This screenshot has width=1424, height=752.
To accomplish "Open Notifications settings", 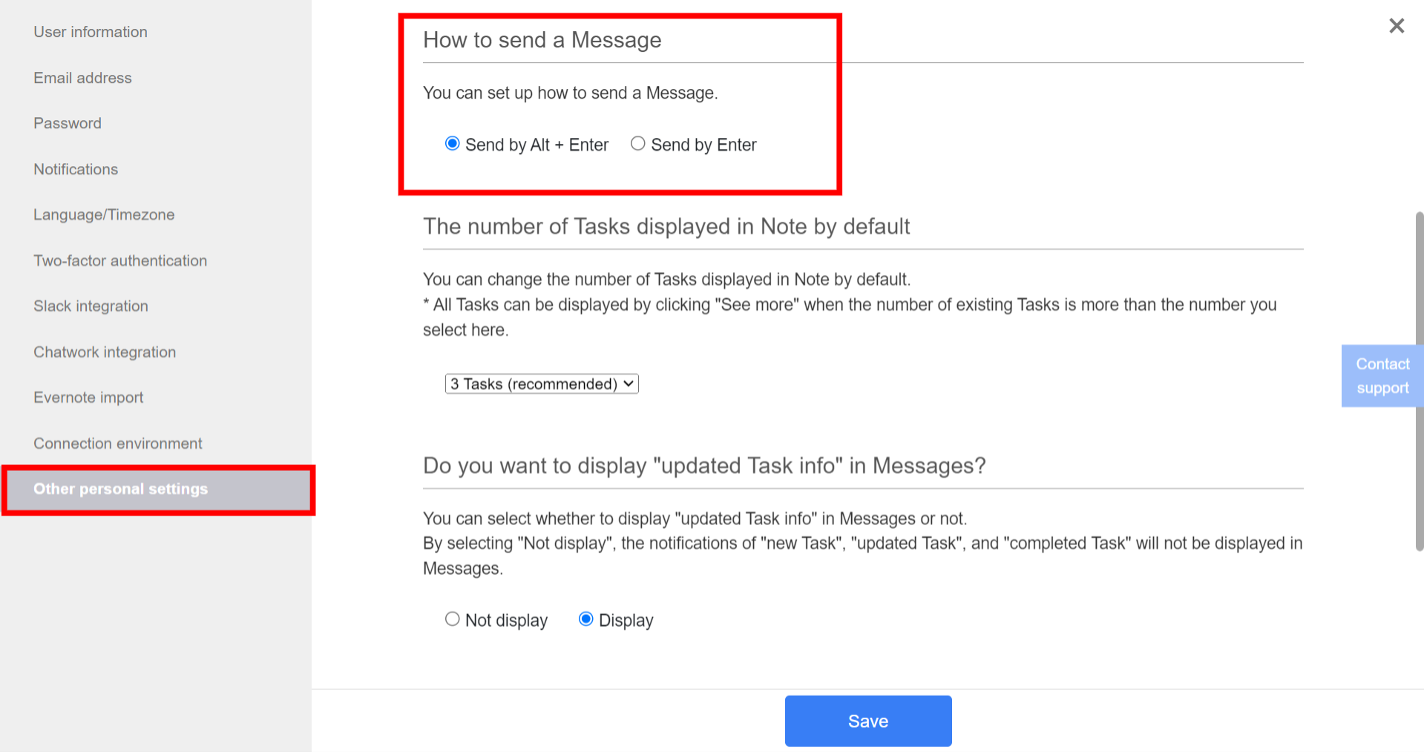I will pyautogui.click(x=76, y=169).
